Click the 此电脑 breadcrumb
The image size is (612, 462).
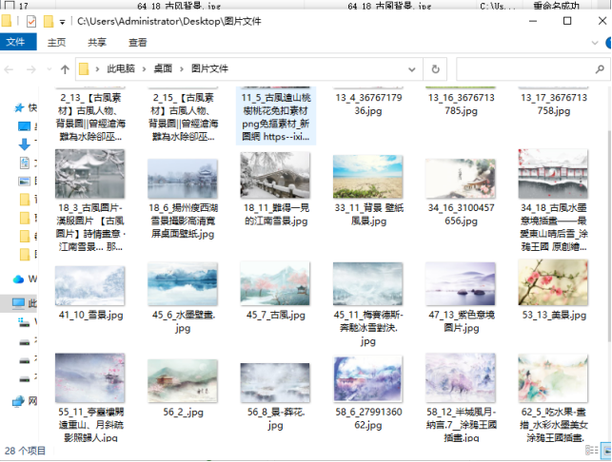(x=121, y=68)
